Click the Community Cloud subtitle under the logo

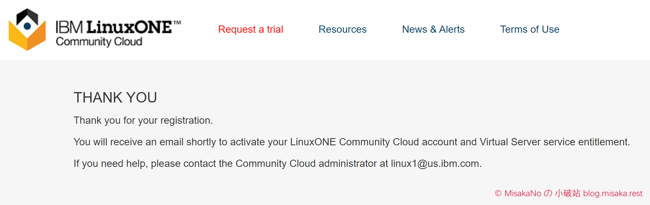click(99, 42)
